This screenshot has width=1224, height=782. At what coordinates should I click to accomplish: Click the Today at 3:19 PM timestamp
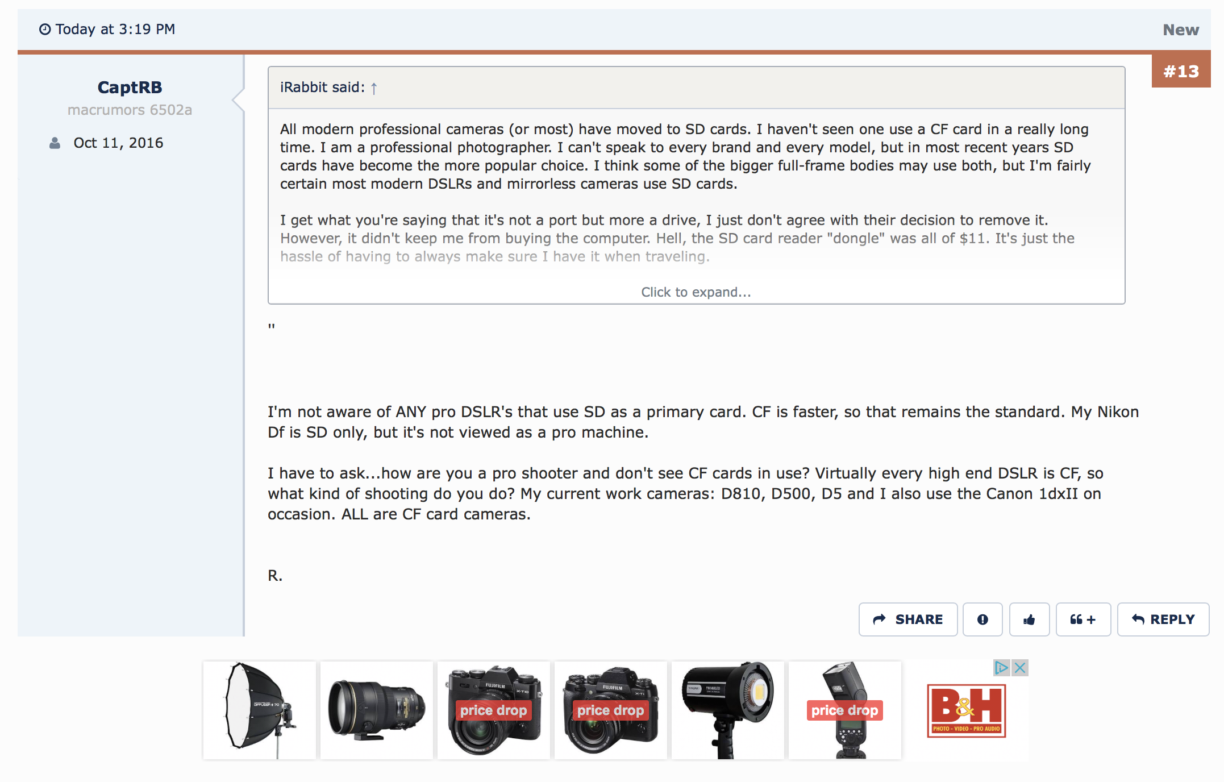click(115, 29)
